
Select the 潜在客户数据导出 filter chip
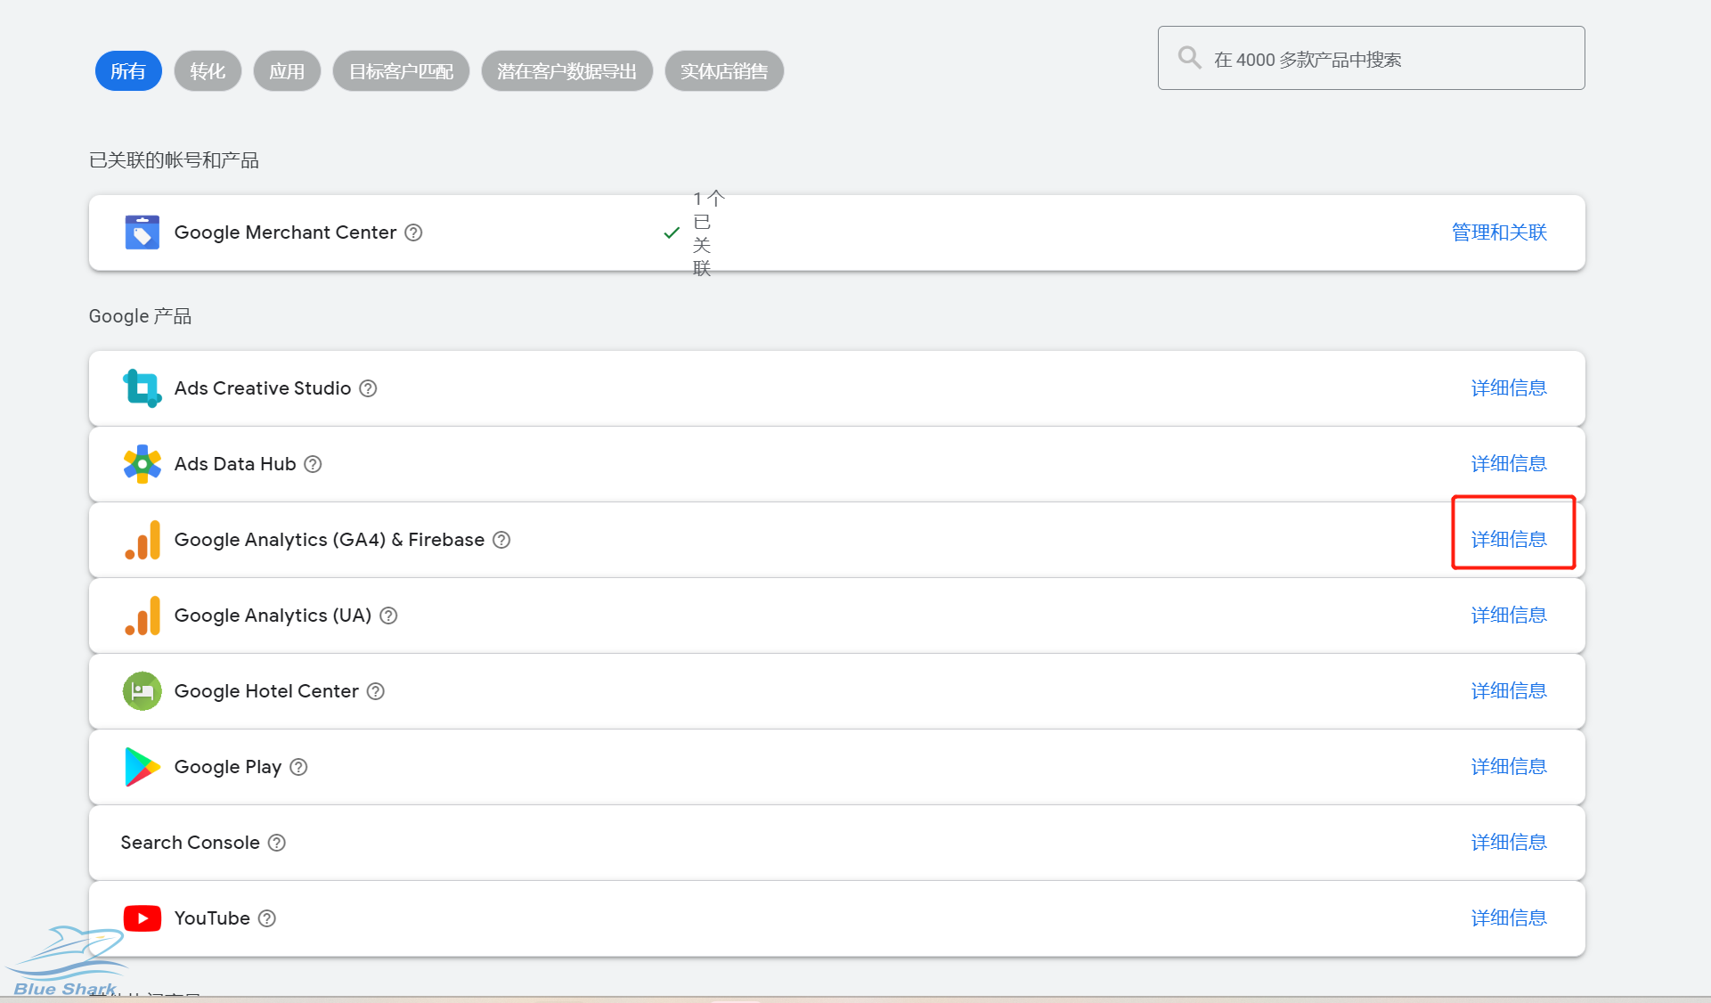pyautogui.click(x=566, y=71)
